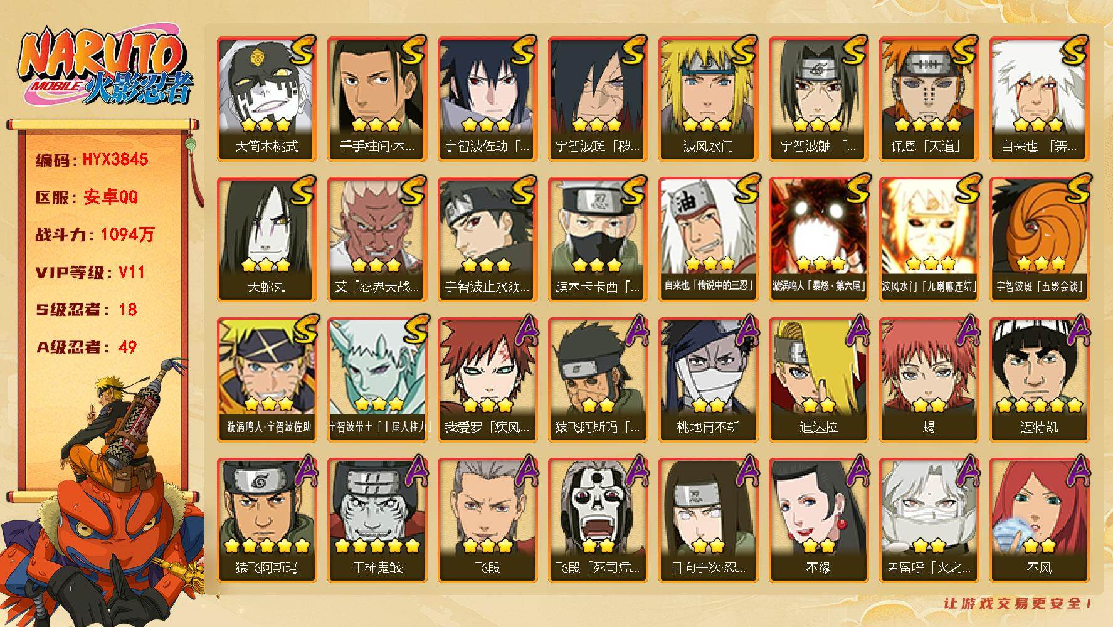Select the 漩涡鸣人·宇智波佐助 card
Viewport: 1113px width, 627px height.
(x=266, y=380)
